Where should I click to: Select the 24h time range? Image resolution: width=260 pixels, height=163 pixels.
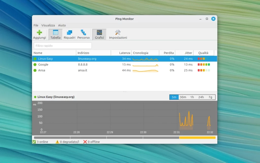click(201, 97)
